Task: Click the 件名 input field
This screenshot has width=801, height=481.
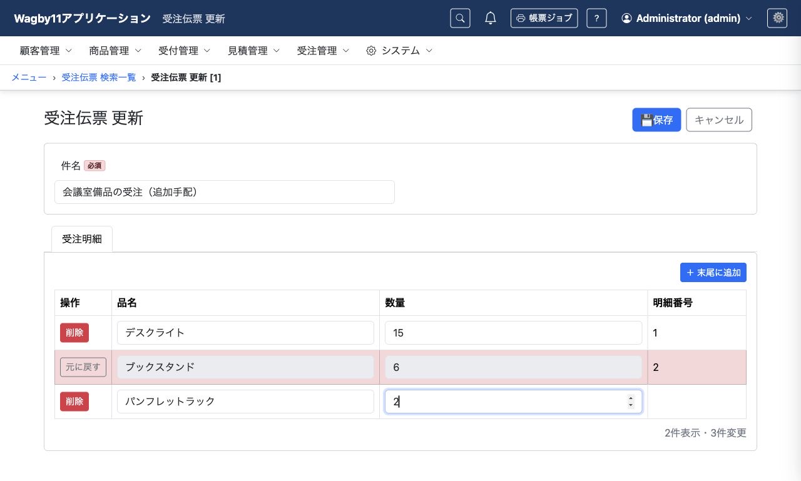Action: [x=225, y=192]
